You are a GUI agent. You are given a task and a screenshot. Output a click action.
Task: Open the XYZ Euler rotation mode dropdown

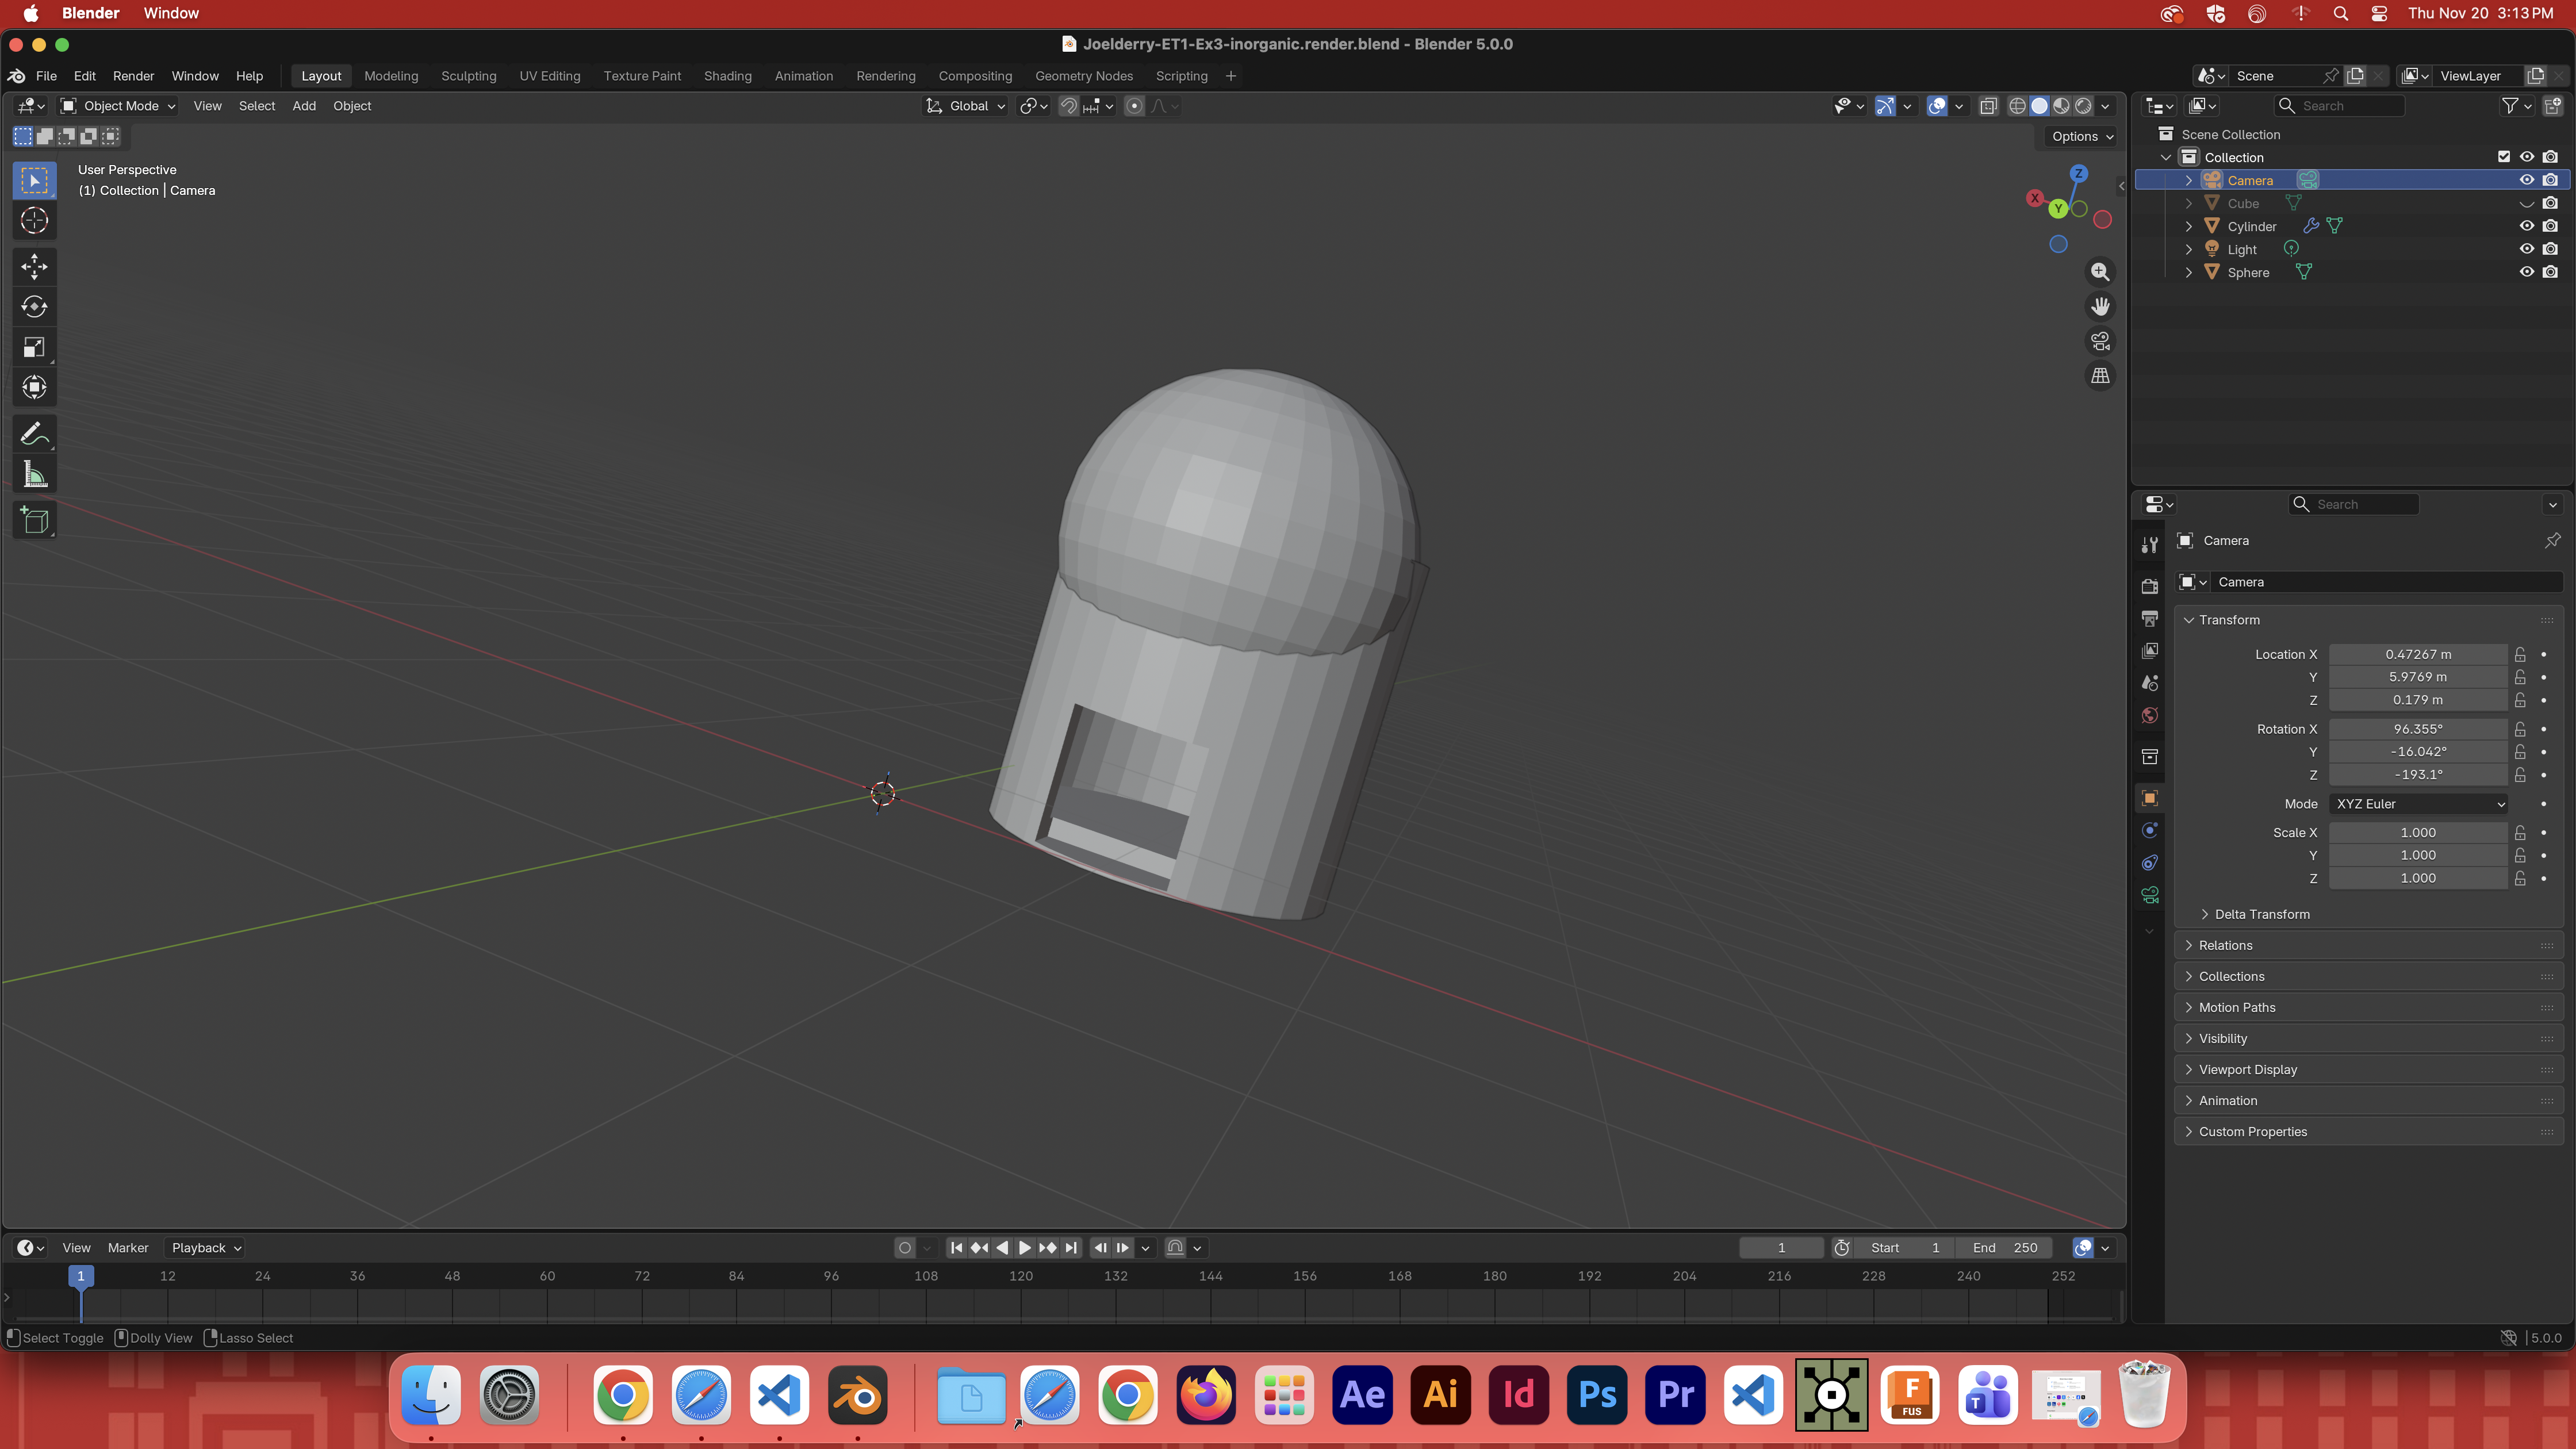(2418, 804)
